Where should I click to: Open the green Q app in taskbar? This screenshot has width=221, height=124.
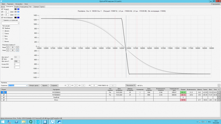[31, 122]
